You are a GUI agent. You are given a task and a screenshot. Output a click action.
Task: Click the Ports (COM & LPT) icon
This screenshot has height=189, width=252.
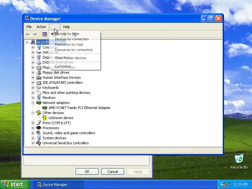pos(39,123)
